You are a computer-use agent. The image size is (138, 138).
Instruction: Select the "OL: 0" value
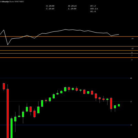click(x=93, y=12)
